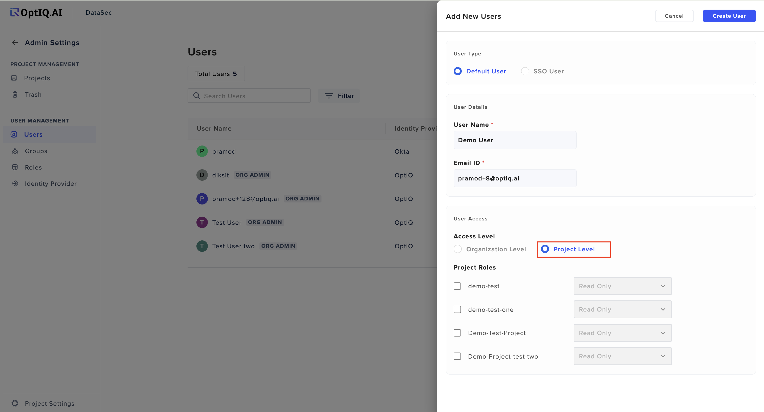Image resolution: width=764 pixels, height=412 pixels.
Task: Click ORG ADMIN badge beside diksit
Action: [252, 175]
